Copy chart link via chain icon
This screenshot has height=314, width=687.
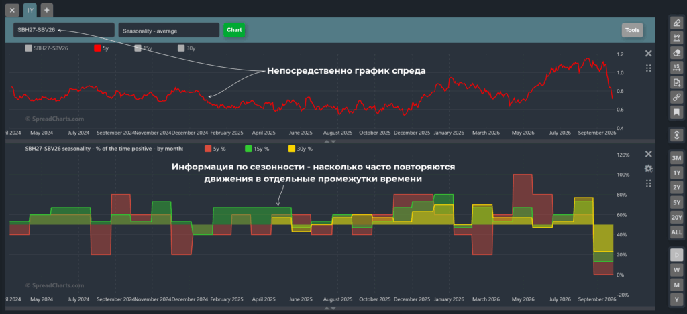pyautogui.click(x=676, y=98)
